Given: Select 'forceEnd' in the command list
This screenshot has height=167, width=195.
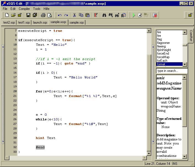Looking at the screenshot, I should coord(169,53).
